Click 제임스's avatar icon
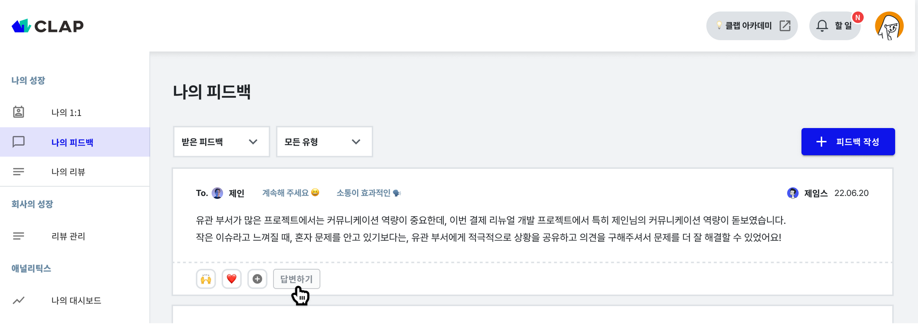 [792, 193]
